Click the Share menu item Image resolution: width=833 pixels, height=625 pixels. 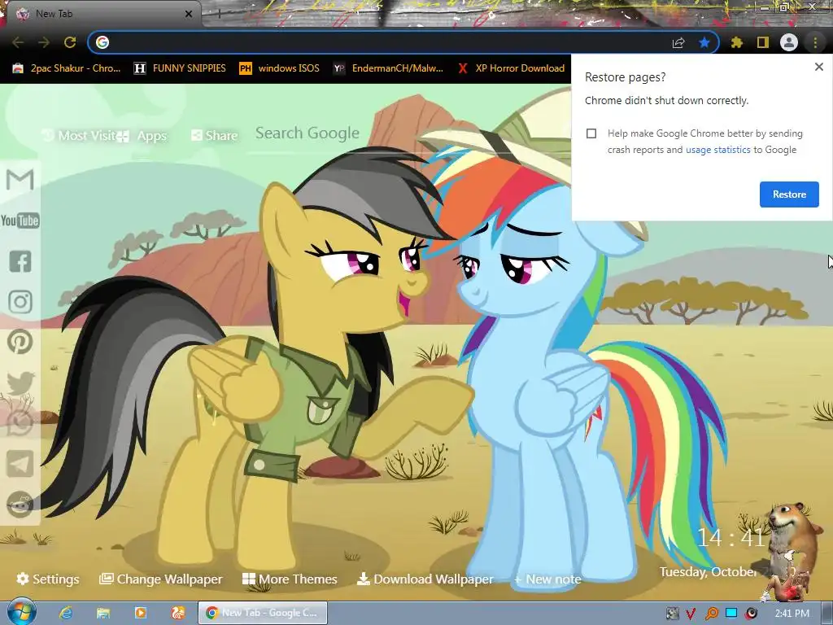click(214, 136)
